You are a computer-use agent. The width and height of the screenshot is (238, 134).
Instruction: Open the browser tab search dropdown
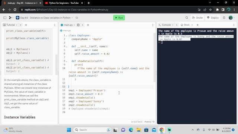(x=210, y=3)
